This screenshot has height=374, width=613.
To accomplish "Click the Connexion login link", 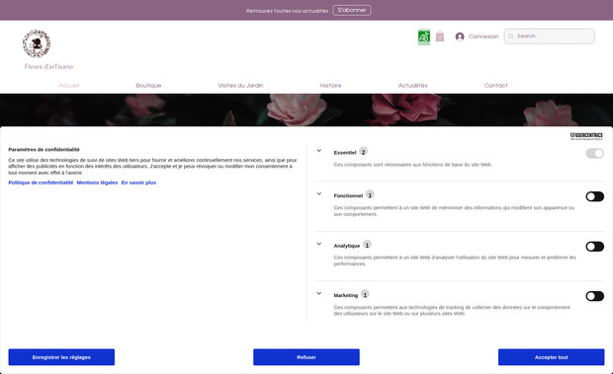I will tap(483, 37).
